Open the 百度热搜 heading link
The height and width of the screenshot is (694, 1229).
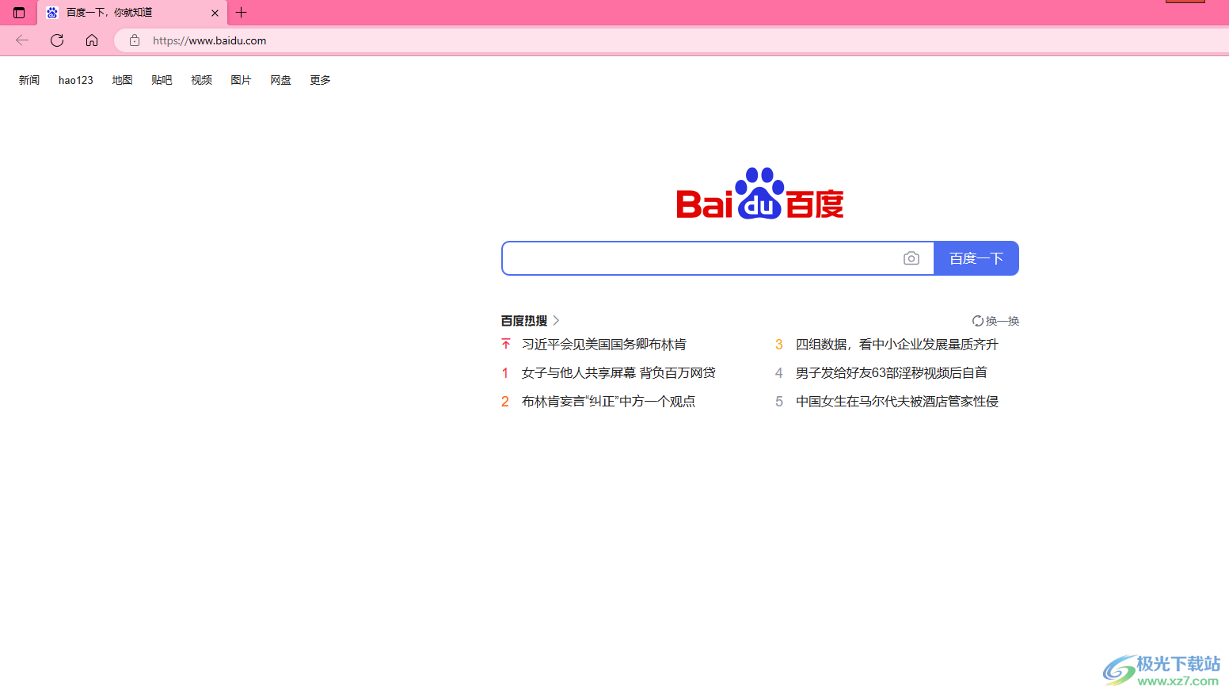(524, 321)
